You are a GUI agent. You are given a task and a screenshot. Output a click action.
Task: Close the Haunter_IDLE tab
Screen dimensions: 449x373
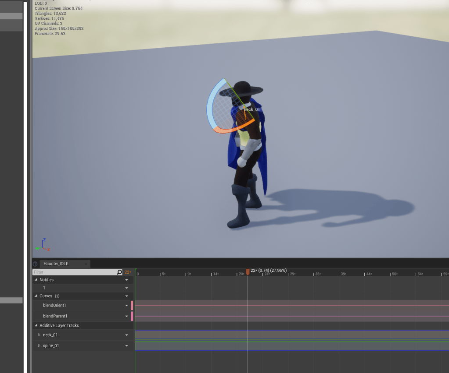86,264
